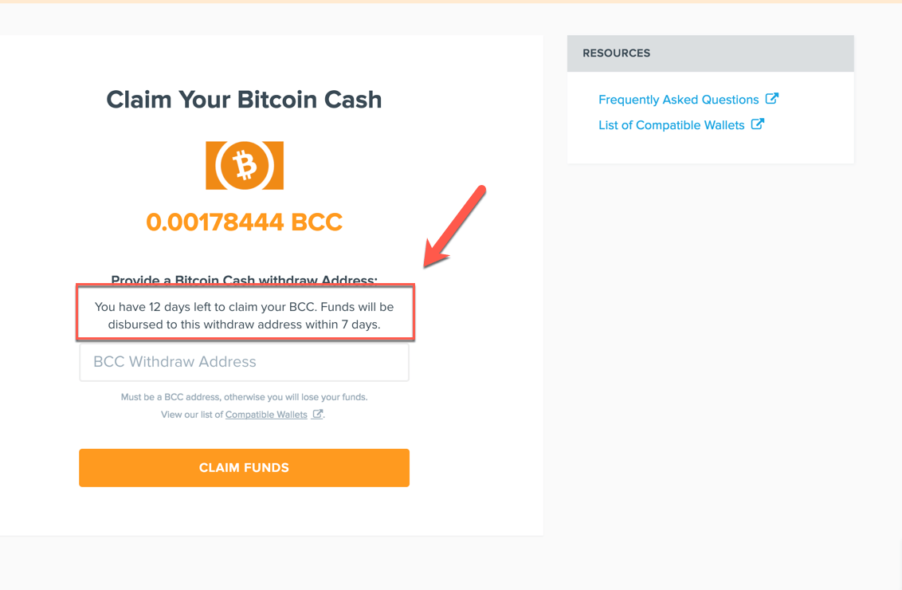This screenshot has width=902, height=590.
Task: Click the external link icon beside List of Compatible Wallets
Action: click(x=758, y=124)
